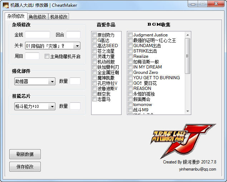
Task: Check 永恒的孤独 BGM
Action: (x=130, y=93)
